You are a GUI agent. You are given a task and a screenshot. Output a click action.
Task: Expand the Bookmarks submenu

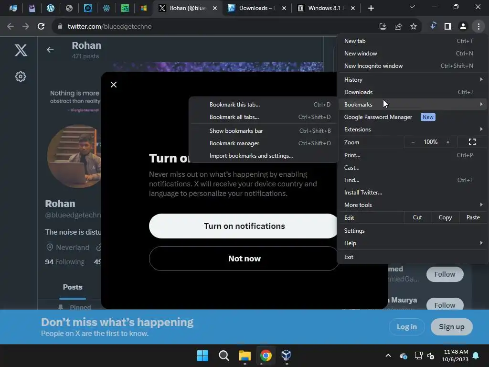click(413, 105)
